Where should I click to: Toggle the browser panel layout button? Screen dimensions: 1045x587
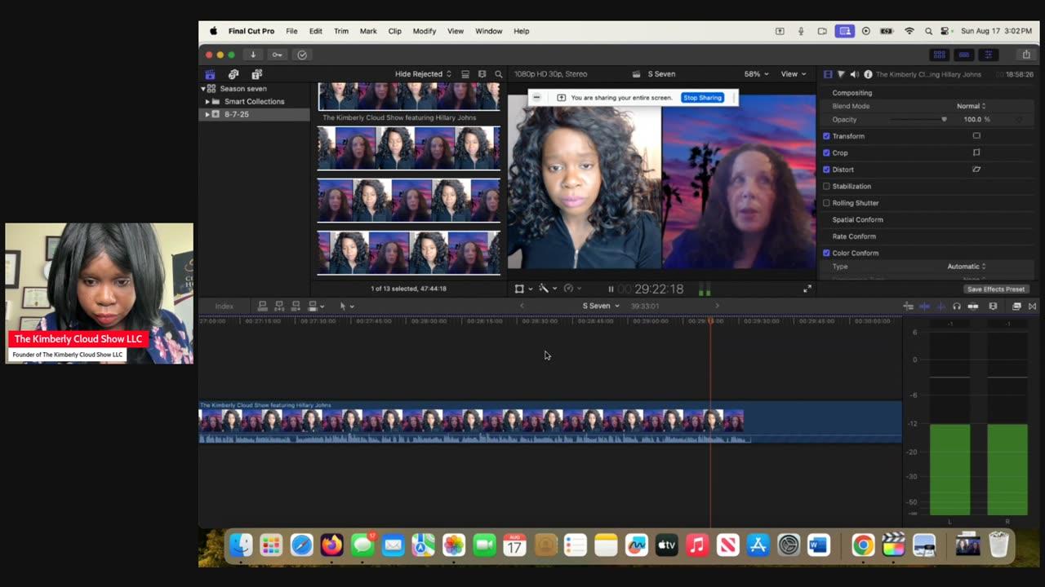pyautogui.click(x=940, y=55)
